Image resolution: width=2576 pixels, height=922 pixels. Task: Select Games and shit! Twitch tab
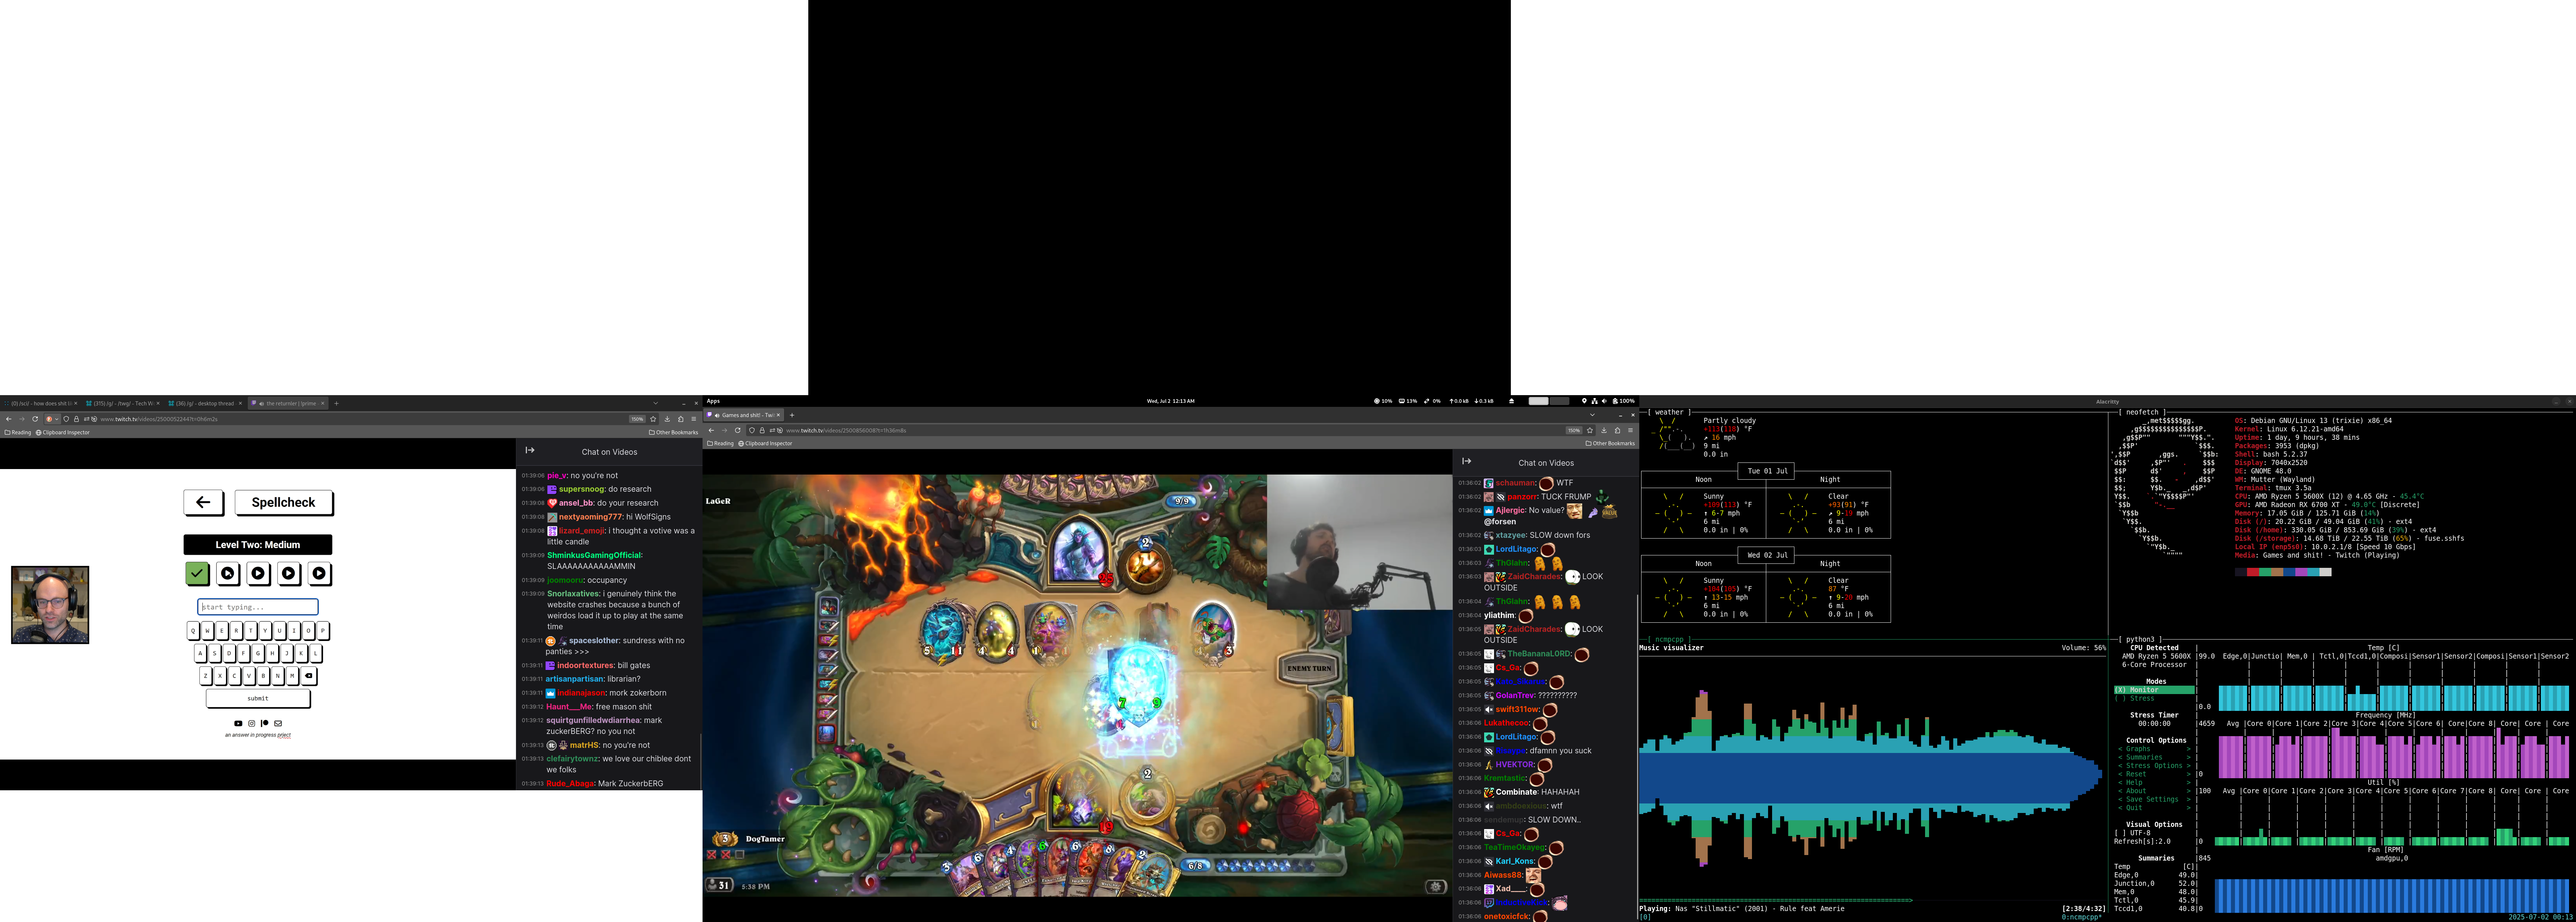pos(744,415)
